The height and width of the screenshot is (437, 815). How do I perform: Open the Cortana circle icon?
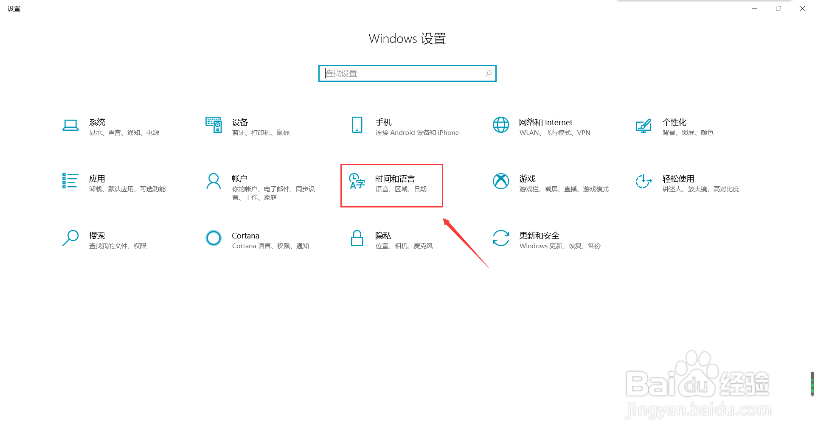point(214,238)
